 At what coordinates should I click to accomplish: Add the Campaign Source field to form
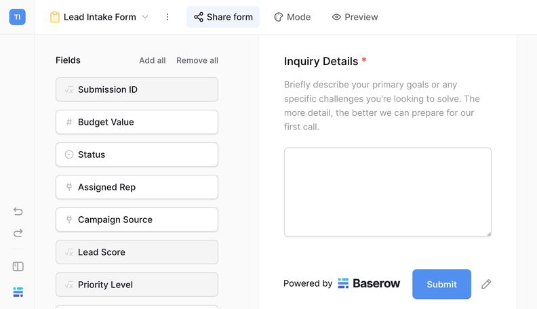coord(137,220)
